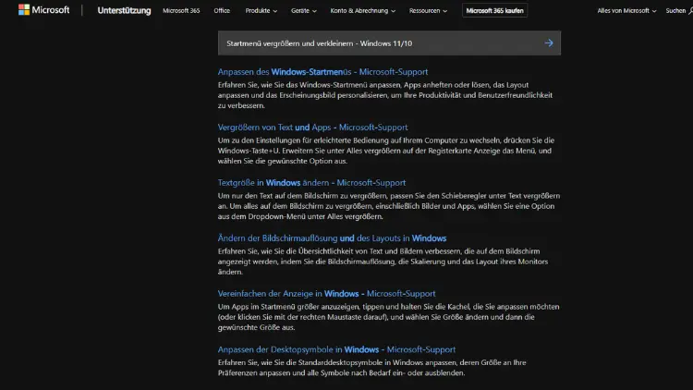Open Anpassen der Desktopsymbole result
The height and width of the screenshot is (390, 693).
pyautogui.click(x=336, y=349)
